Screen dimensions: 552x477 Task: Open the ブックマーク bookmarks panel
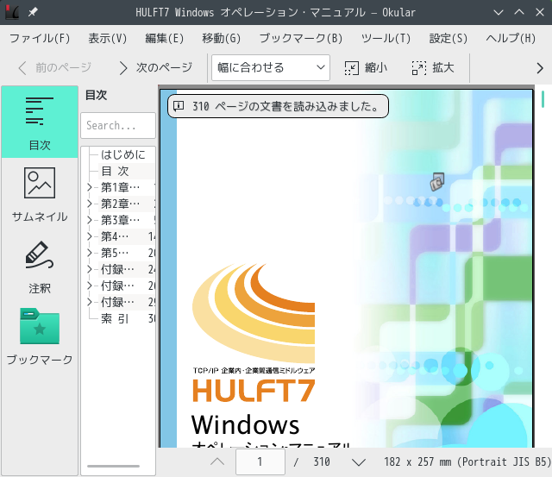pyautogui.click(x=40, y=336)
